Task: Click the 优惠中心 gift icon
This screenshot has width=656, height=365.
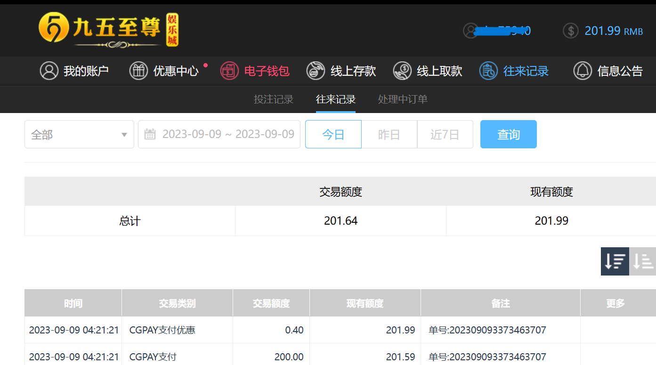Action: point(138,71)
